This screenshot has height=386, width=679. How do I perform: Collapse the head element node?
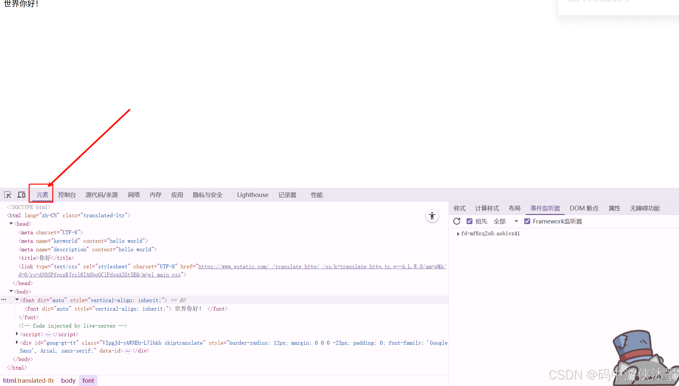click(x=11, y=223)
